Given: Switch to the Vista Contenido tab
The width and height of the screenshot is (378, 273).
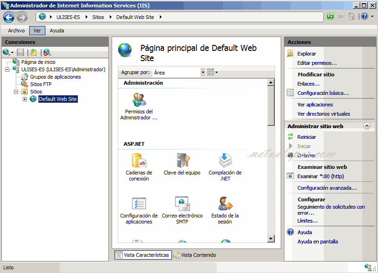Looking at the screenshot, I should (x=195, y=255).
